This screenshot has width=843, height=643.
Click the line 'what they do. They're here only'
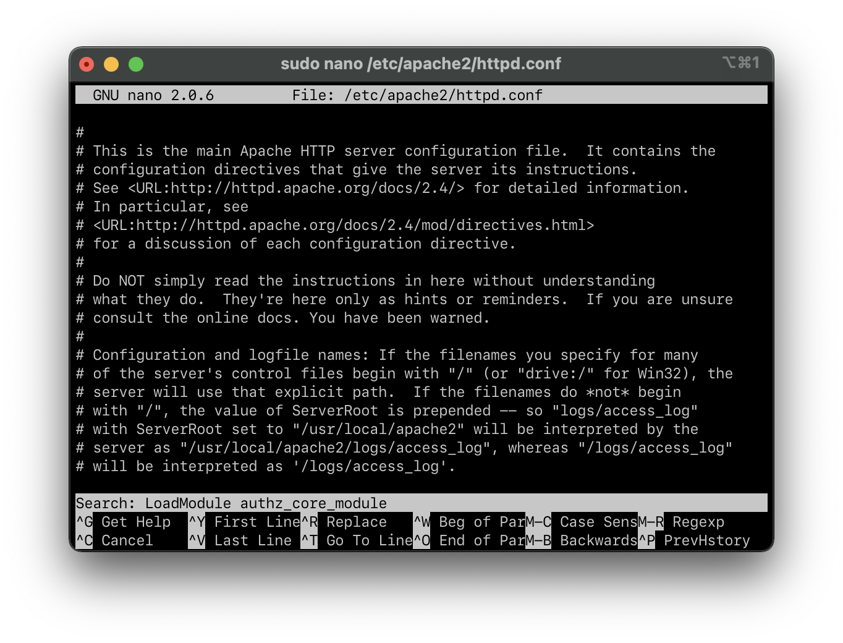(x=404, y=299)
